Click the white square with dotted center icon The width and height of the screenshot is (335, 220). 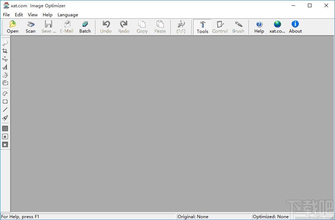pos(5,137)
